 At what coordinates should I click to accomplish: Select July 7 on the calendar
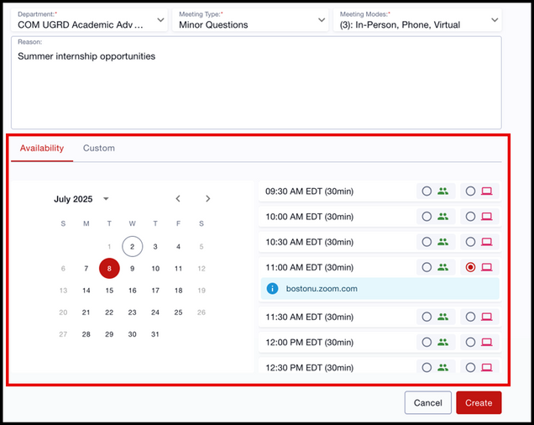pyautogui.click(x=86, y=269)
